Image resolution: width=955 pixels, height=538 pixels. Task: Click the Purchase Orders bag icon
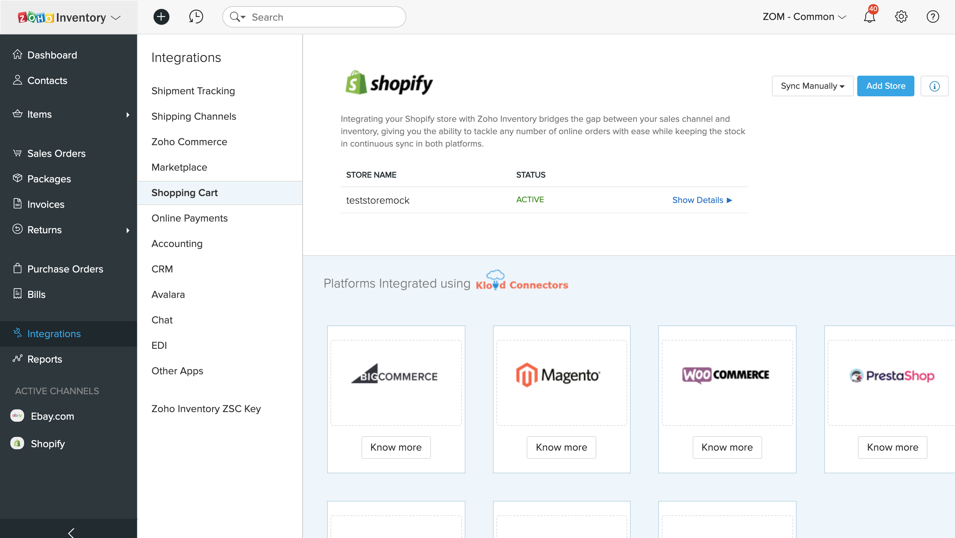[18, 268]
